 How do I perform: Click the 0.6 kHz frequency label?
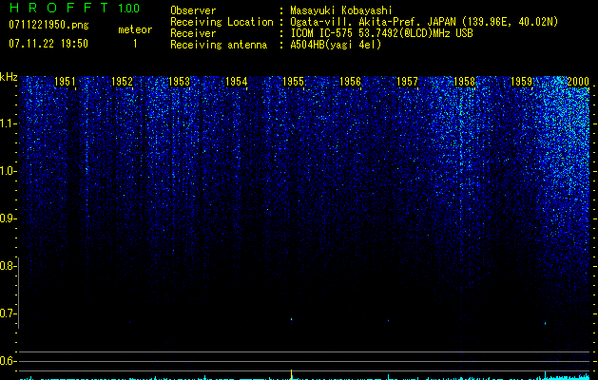pyautogui.click(x=7, y=361)
